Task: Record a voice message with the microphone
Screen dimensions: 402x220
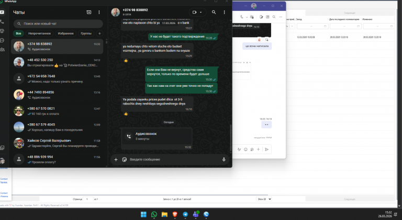Action: click(224, 159)
